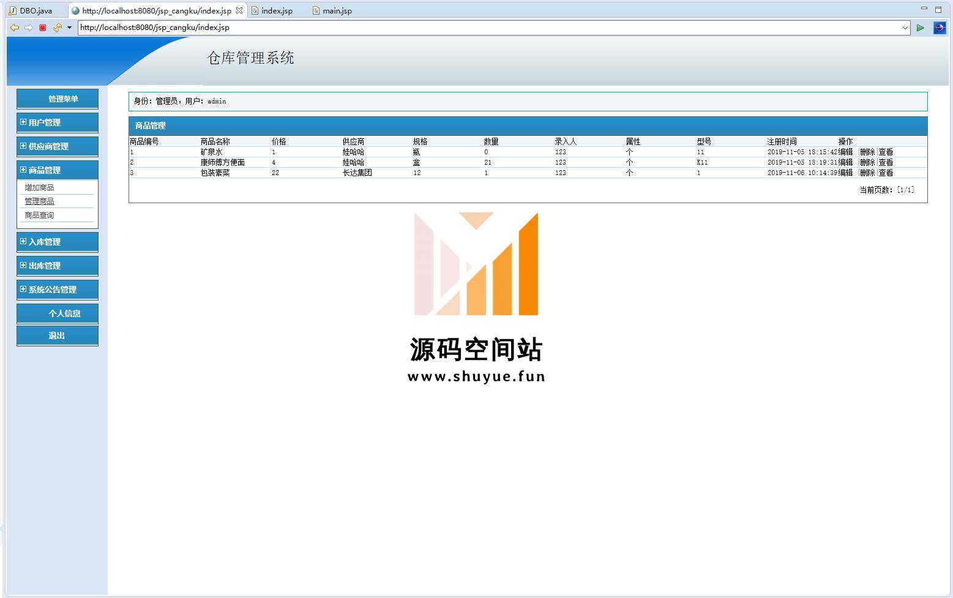Screen dimensions: 953x598
Task: Click the 长达集团 supplier cell
Action: (x=357, y=173)
